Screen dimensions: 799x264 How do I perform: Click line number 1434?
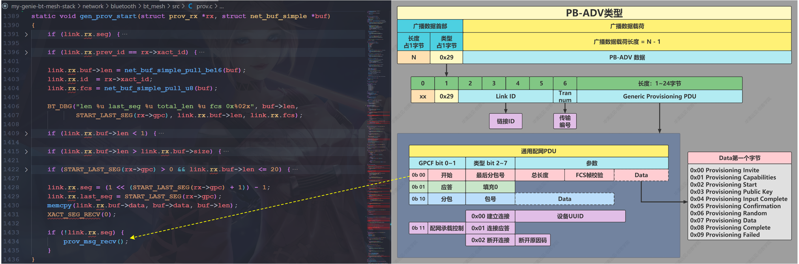(x=11, y=241)
